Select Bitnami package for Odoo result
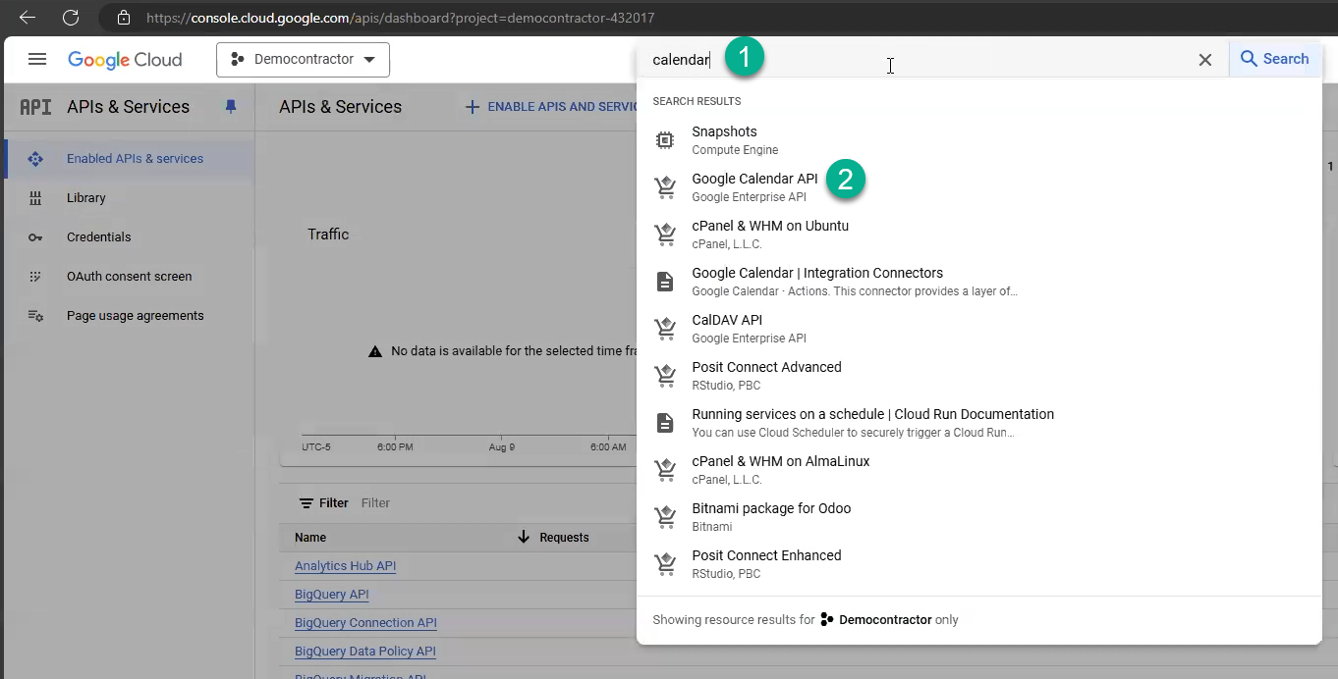The width and height of the screenshot is (1338, 679). (978, 517)
